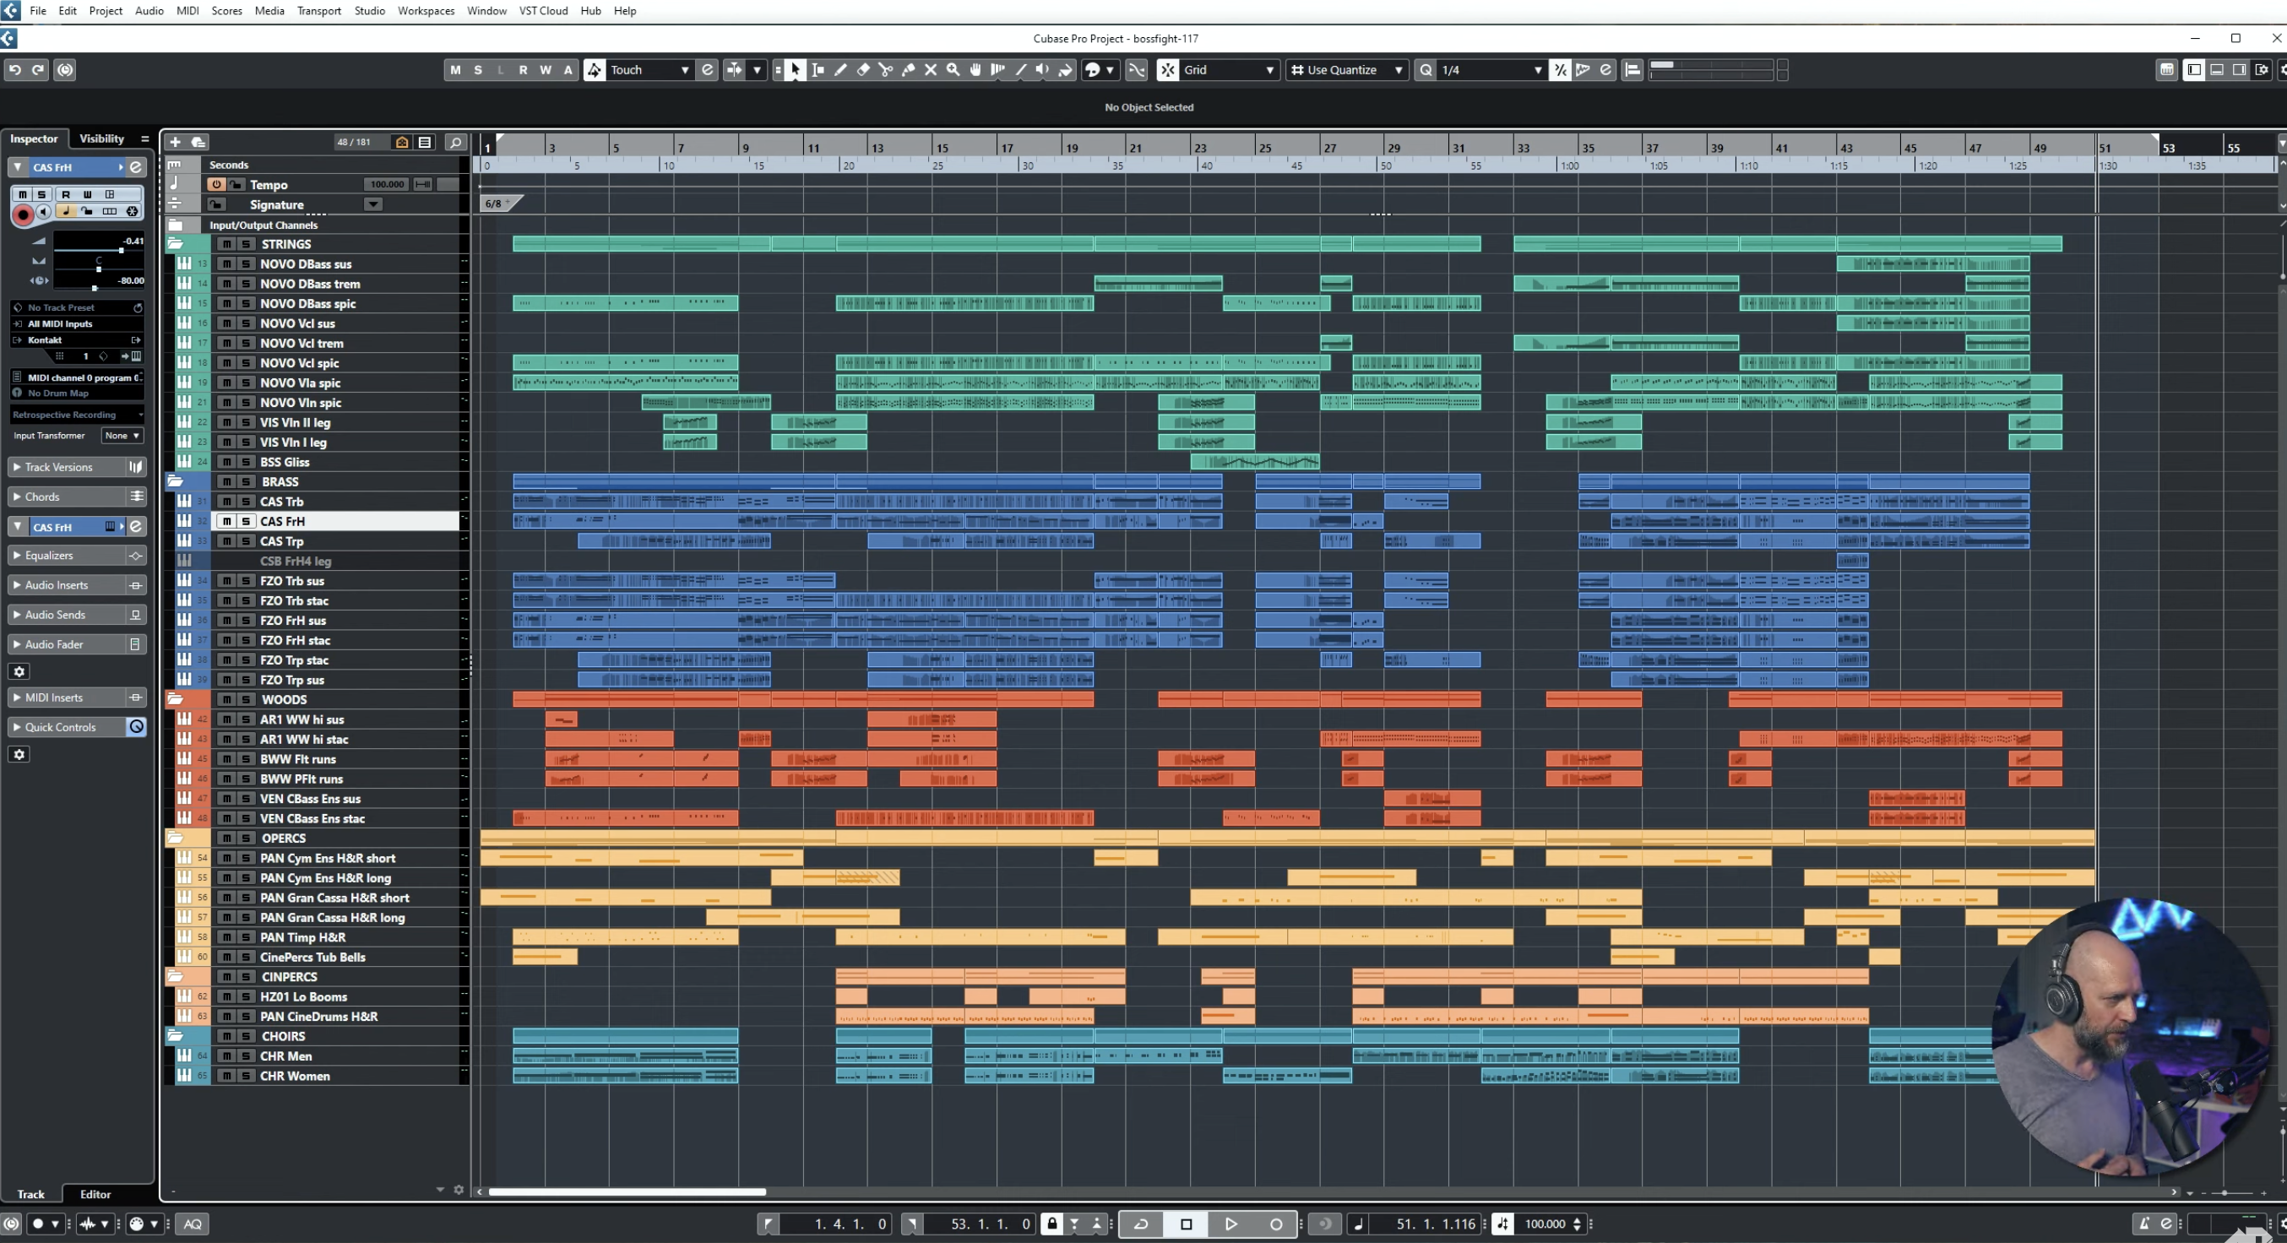This screenshot has height=1243, width=2287.
Task: Open the 1/4 quantize preset dropdown
Action: pyautogui.click(x=1492, y=69)
